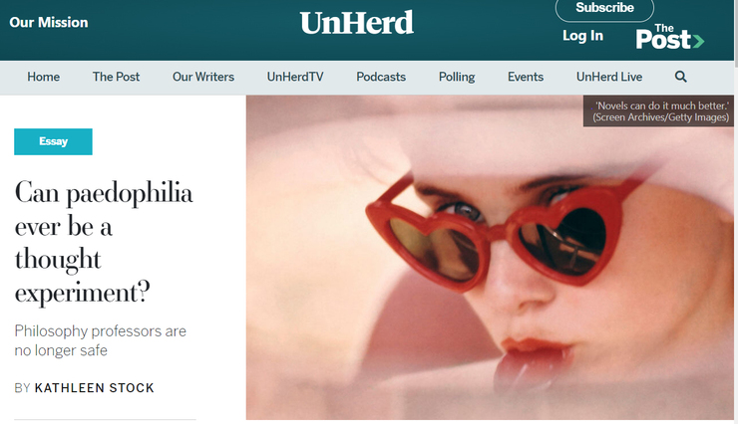The height and width of the screenshot is (424, 738).
Task: Go to UnHerd Live
Action: pos(609,77)
